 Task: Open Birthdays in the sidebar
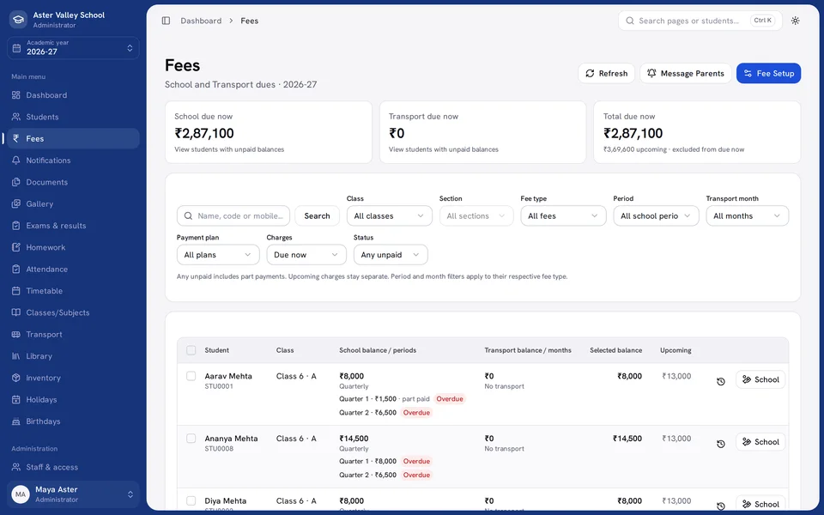click(x=73, y=421)
